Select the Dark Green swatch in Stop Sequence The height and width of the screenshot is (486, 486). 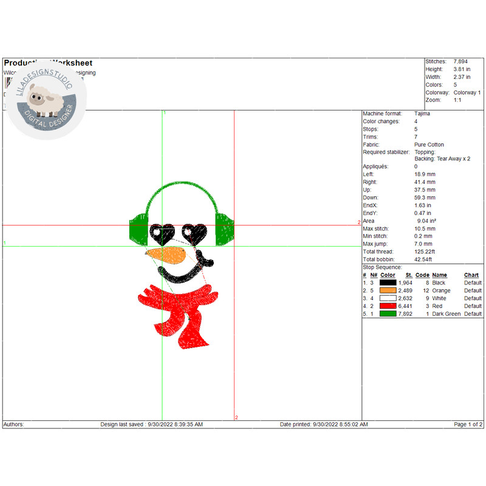click(389, 314)
